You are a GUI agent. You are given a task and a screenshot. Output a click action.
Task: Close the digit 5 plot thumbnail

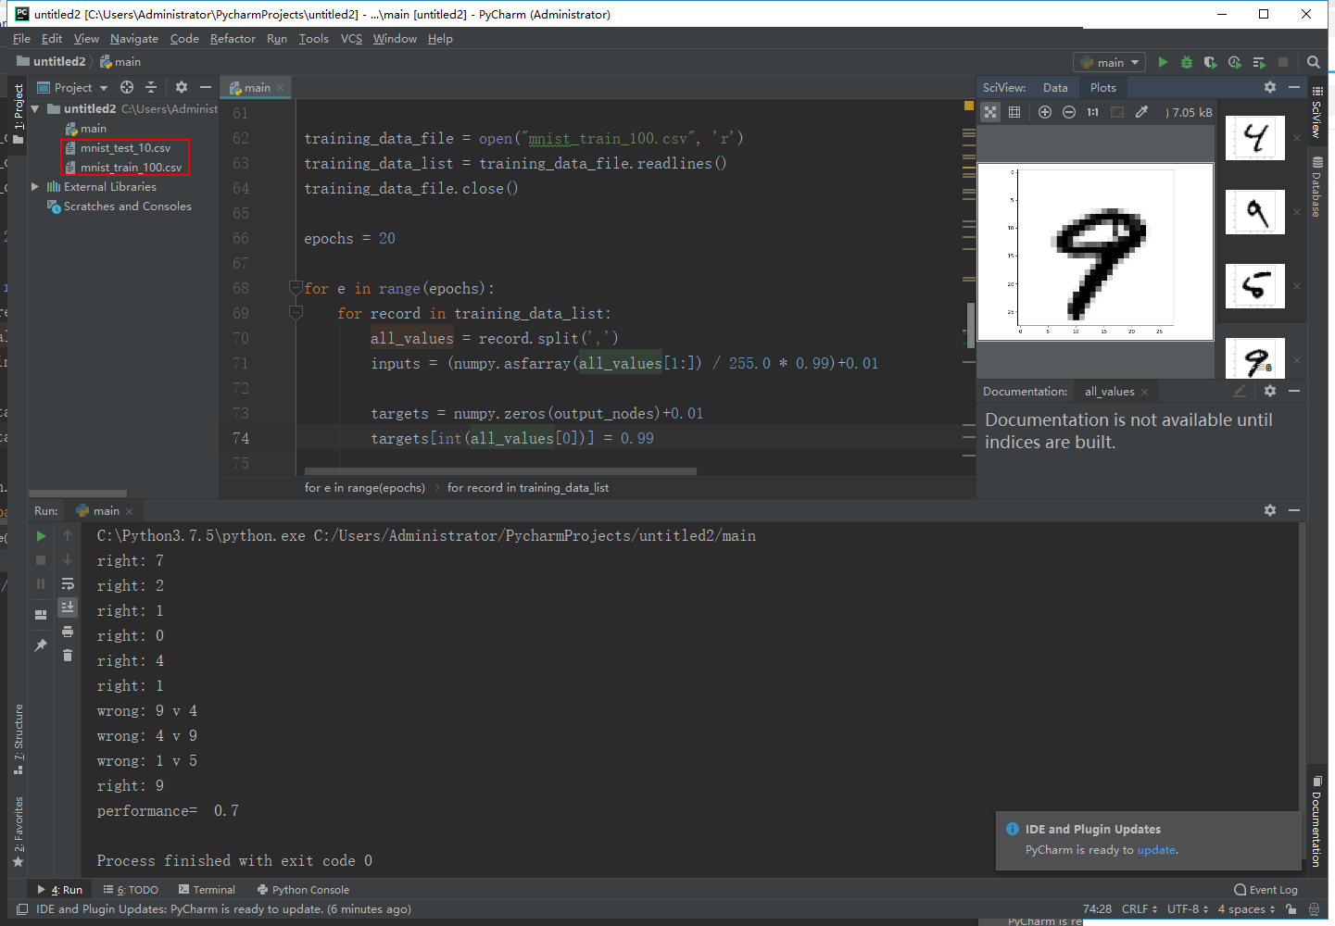[x=1297, y=286]
